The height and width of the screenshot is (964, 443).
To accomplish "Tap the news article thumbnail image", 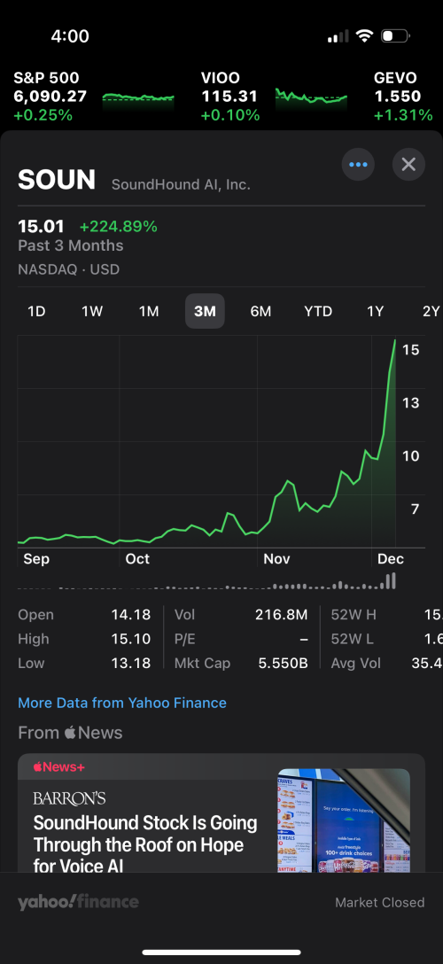I will [344, 820].
